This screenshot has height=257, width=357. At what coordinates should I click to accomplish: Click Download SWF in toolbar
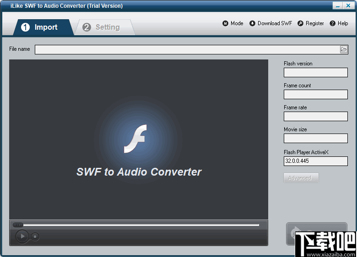point(270,23)
